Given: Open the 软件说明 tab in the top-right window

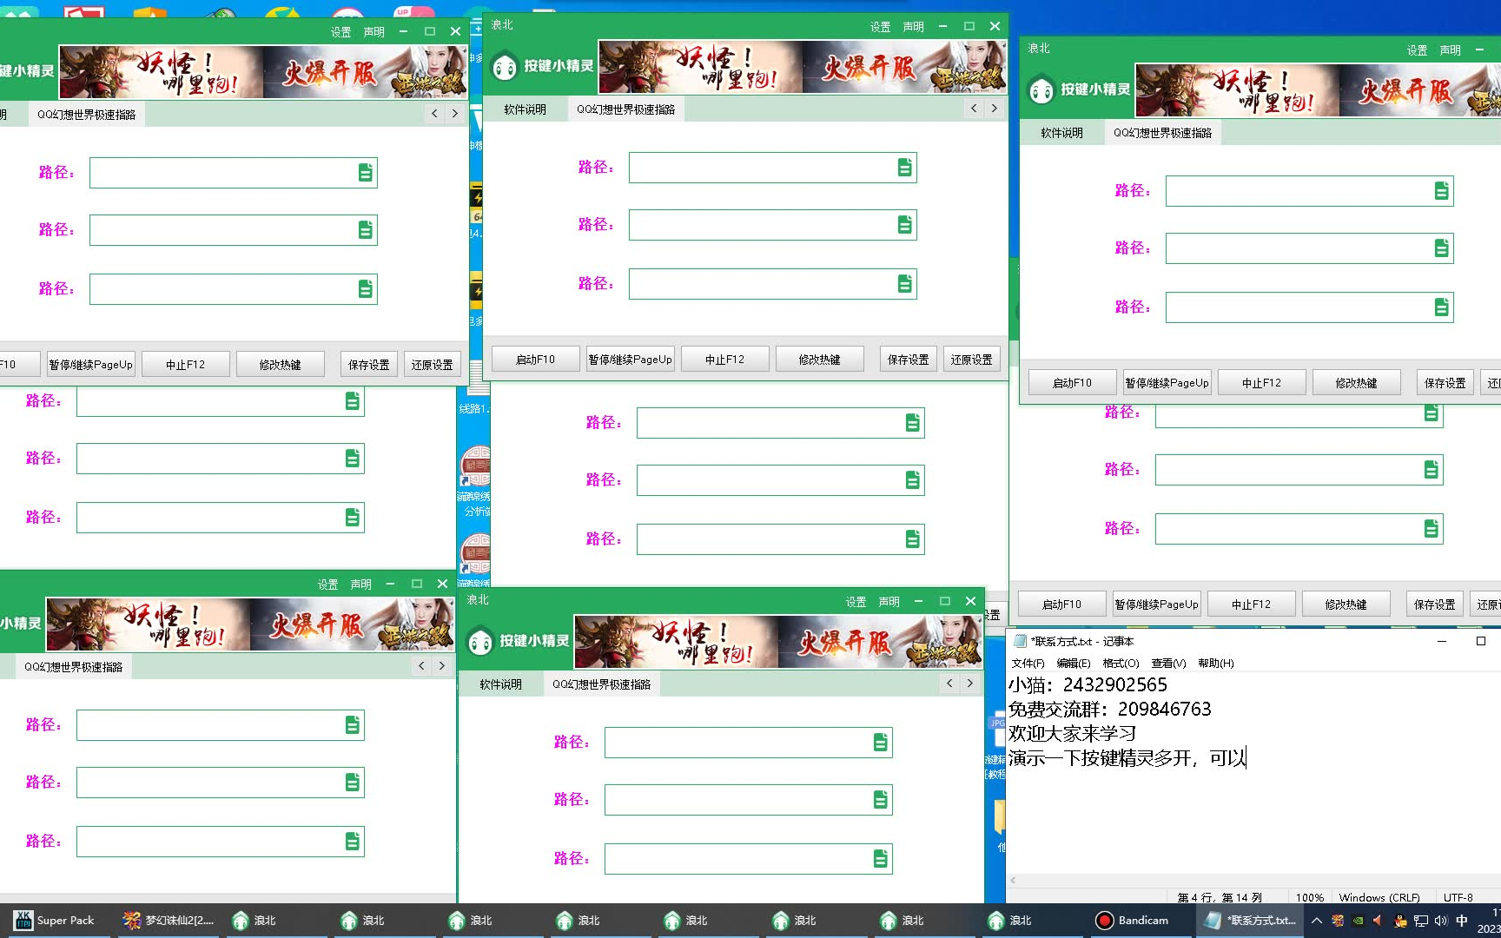Looking at the screenshot, I should point(1061,133).
